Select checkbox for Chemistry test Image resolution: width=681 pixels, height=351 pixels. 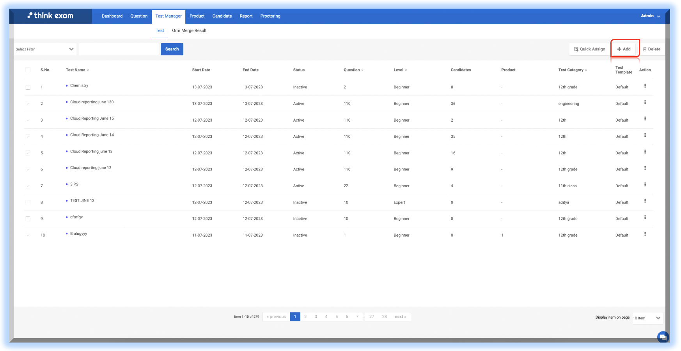coord(28,87)
